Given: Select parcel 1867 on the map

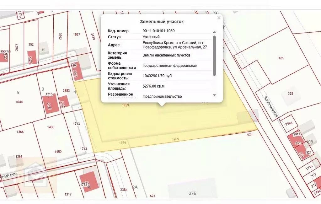Looking at the screenshot, I should click(77, 35).
